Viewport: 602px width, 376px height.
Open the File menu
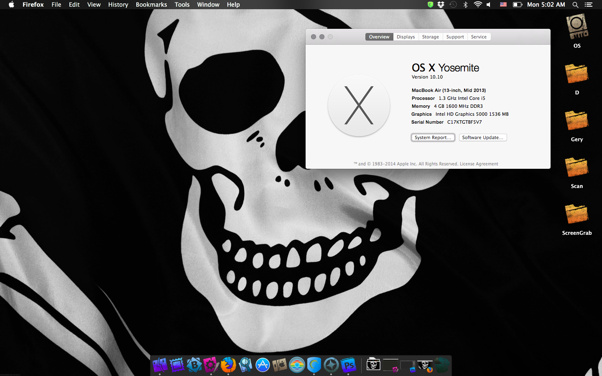(x=56, y=5)
